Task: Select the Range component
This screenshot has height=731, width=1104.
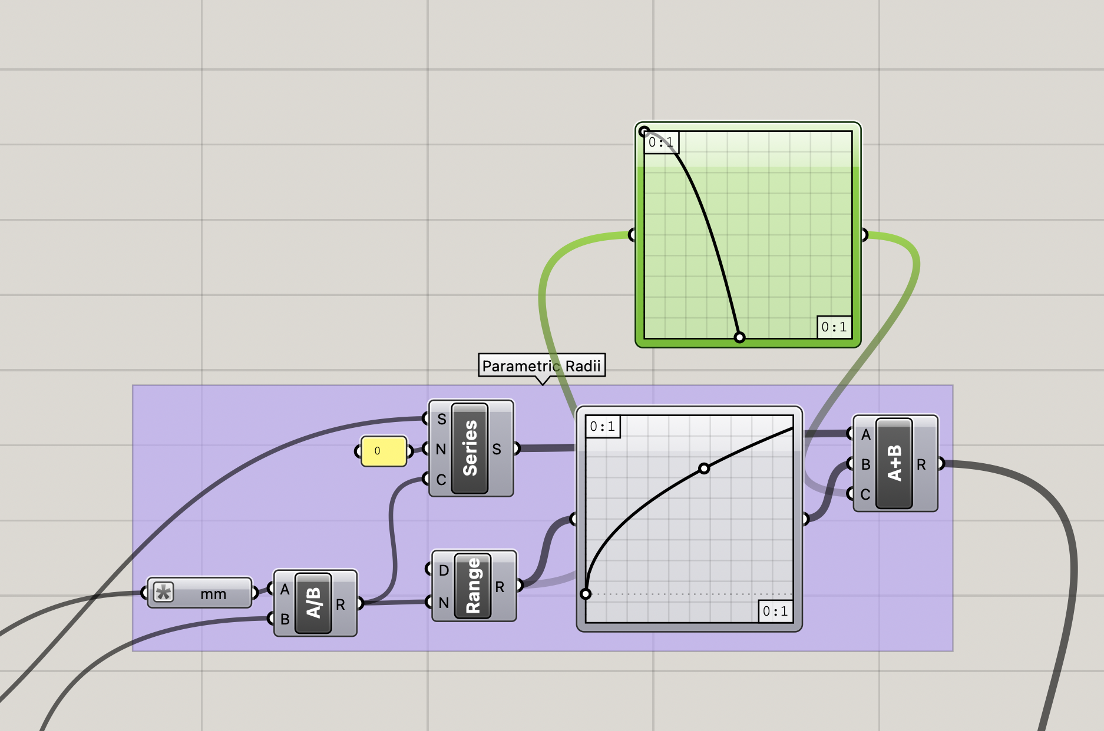Action: [x=474, y=586]
